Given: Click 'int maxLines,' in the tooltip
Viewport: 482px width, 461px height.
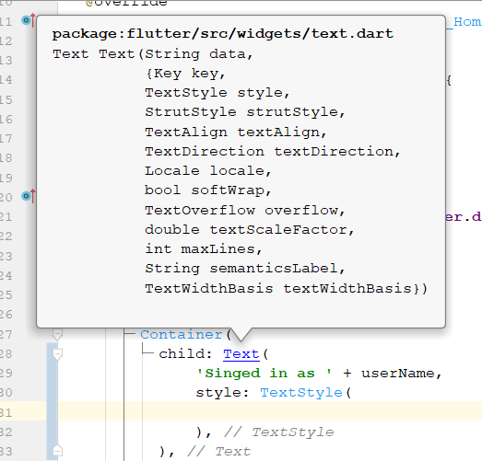Looking at the screenshot, I should pos(204,249).
